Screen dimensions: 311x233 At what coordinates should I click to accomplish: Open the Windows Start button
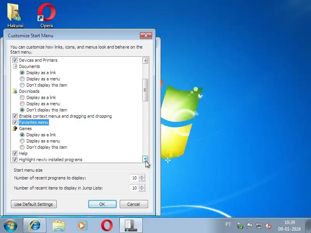(10, 226)
